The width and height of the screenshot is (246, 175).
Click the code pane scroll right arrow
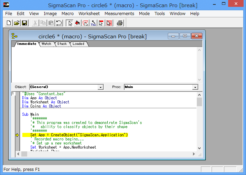tap(194, 154)
